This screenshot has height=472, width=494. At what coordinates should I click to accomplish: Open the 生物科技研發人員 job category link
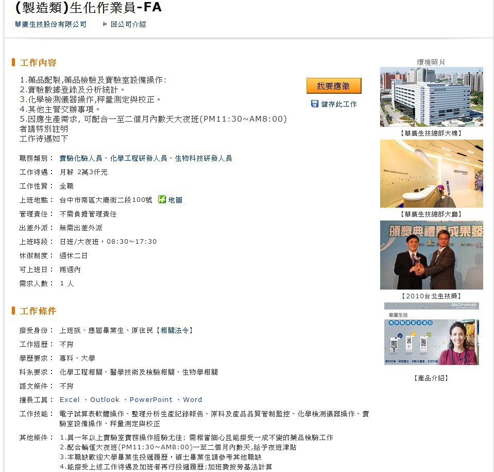click(x=203, y=158)
